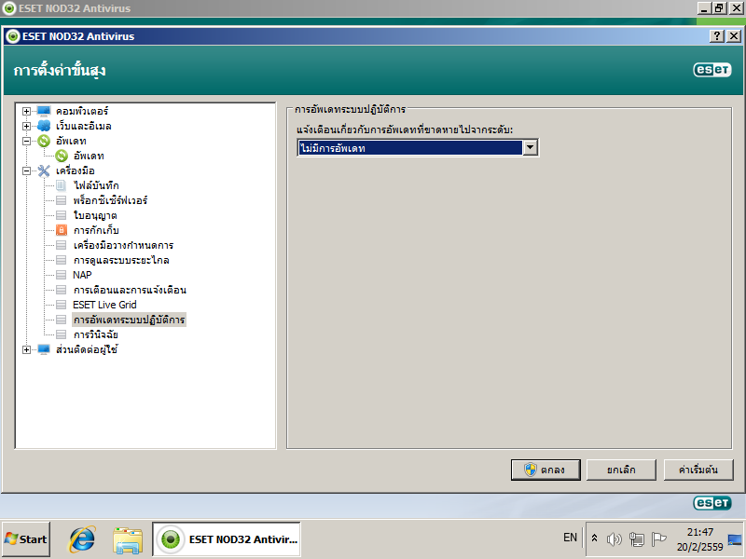This screenshot has height=559, width=746.
Task: Click the icon beside NAP
Action: pos(61,275)
